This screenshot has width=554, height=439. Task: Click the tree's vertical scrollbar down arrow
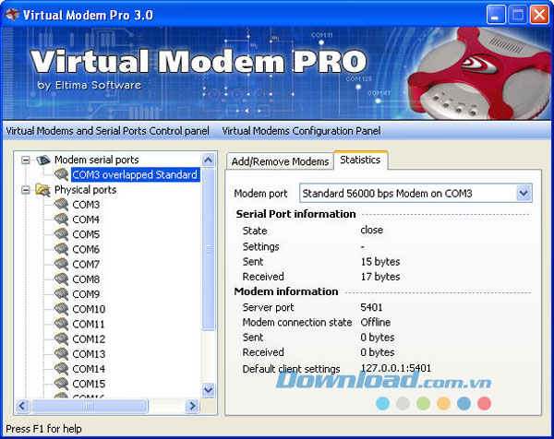[x=208, y=390]
